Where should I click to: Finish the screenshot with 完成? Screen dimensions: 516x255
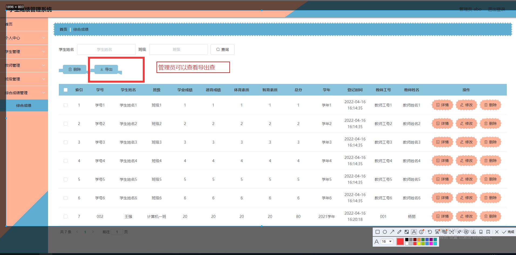pos(508,232)
